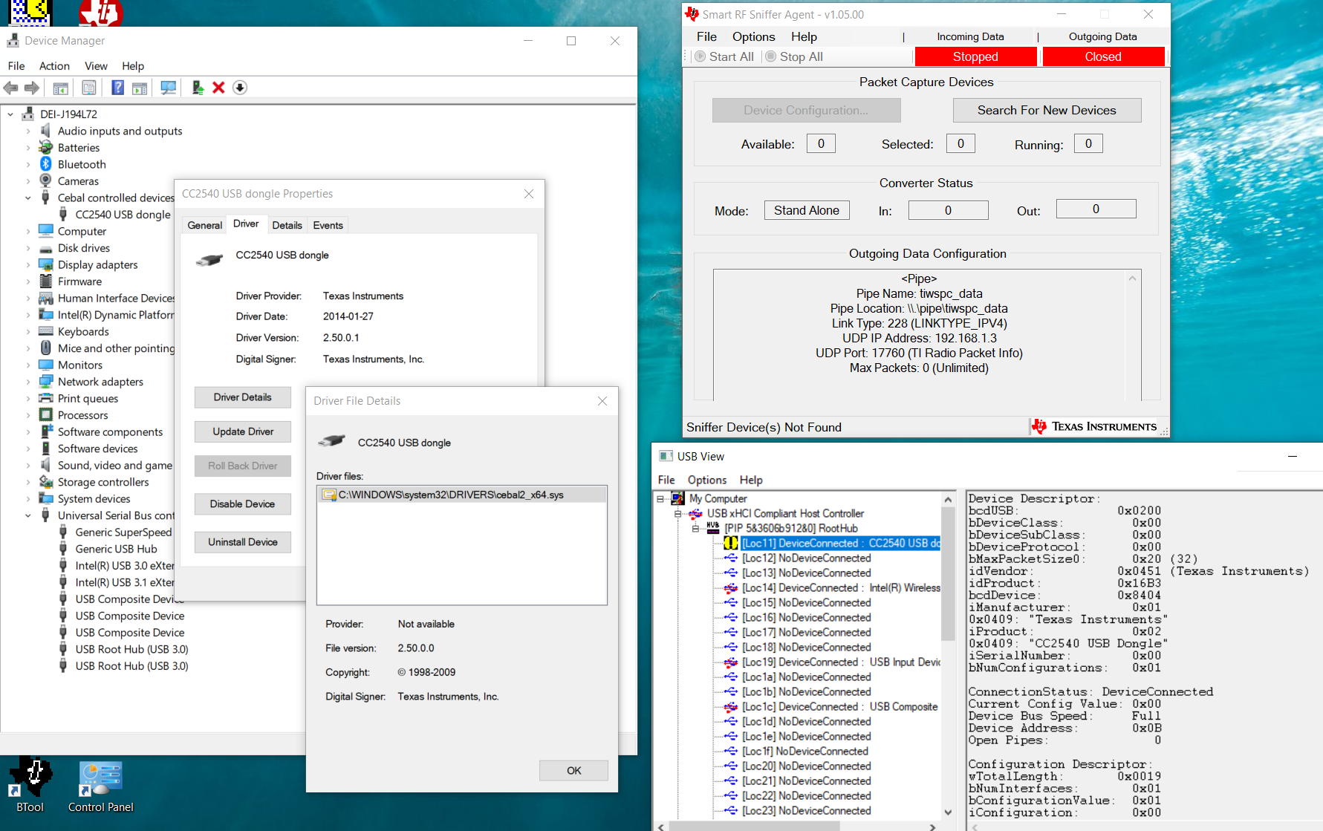
Task: Click the Search For New Devices button
Action: pyautogui.click(x=1047, y=110)
